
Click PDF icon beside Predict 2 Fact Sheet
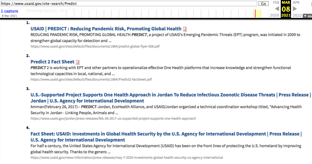point(78,62)
